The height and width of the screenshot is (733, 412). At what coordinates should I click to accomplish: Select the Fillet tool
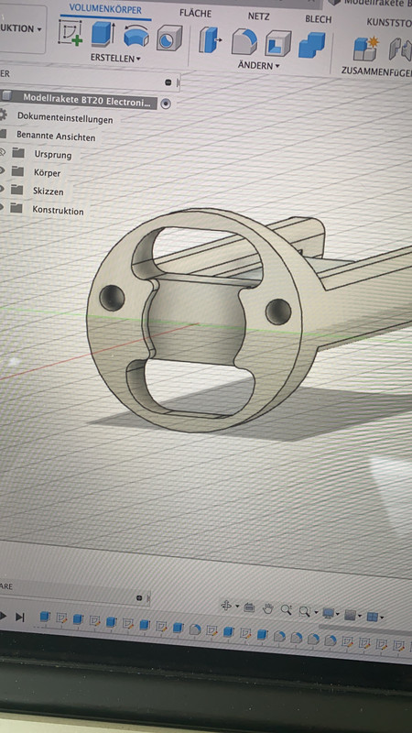tap(244, 41)
